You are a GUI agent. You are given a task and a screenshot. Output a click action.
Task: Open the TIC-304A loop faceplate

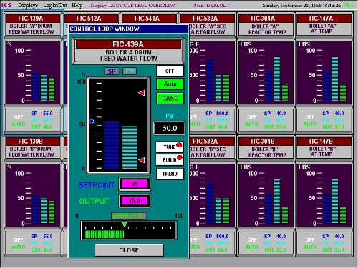[266, 25]
